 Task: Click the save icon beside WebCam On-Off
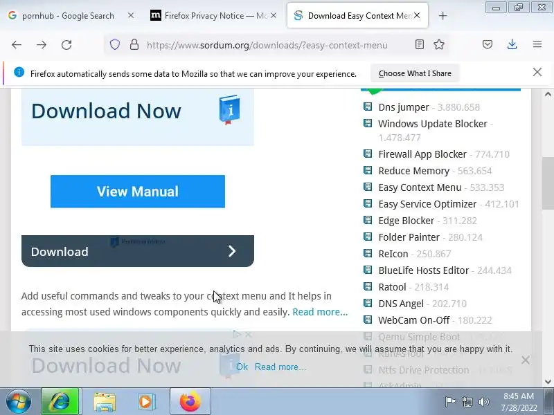pyautogui.click(x=368, y=320)
